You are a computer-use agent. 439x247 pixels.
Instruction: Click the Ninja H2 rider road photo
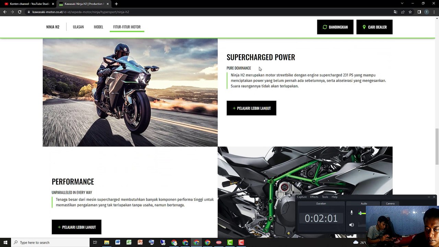point(130,93)
